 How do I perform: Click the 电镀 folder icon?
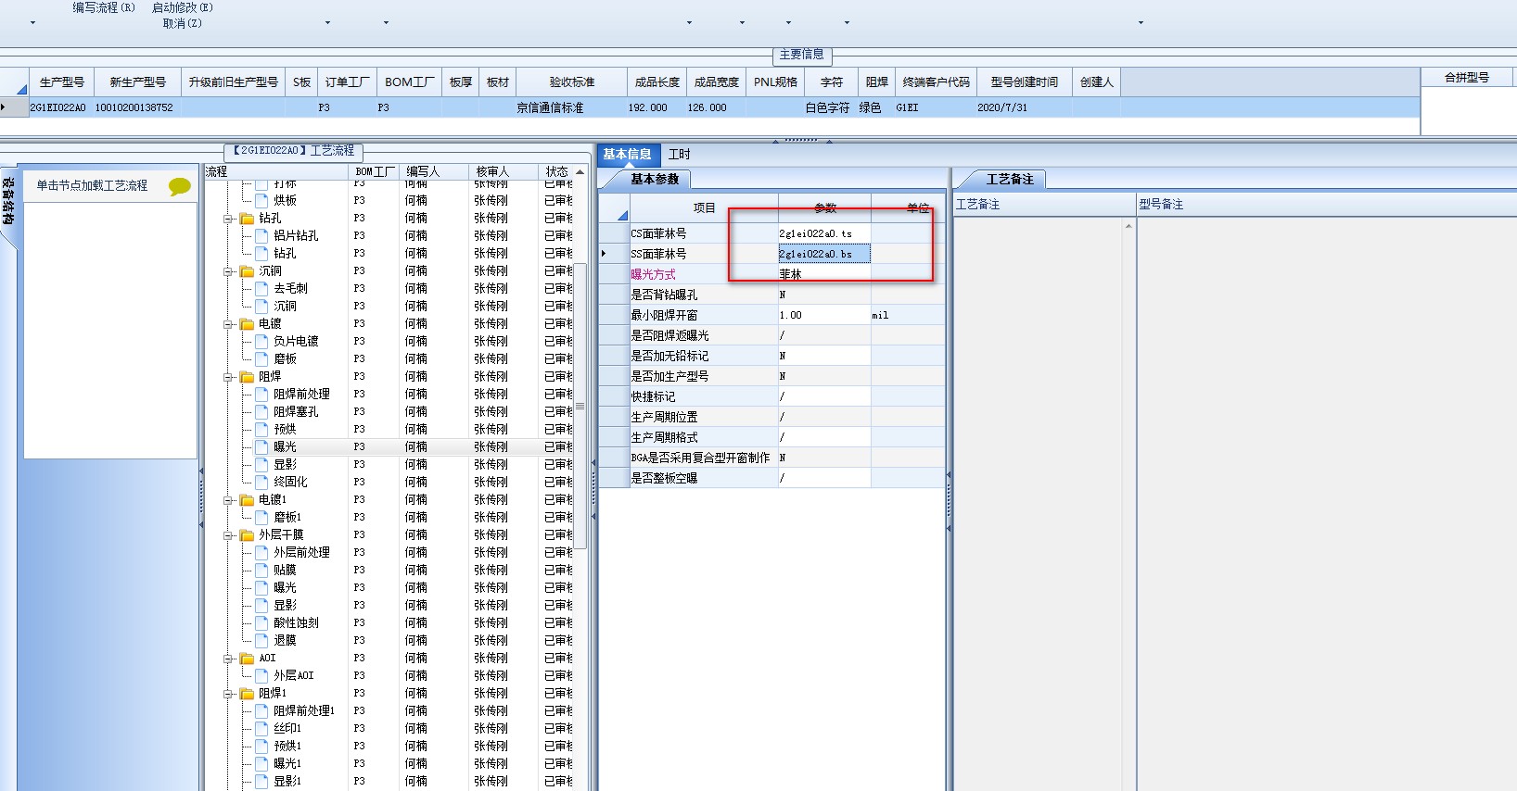coord(247,324)
